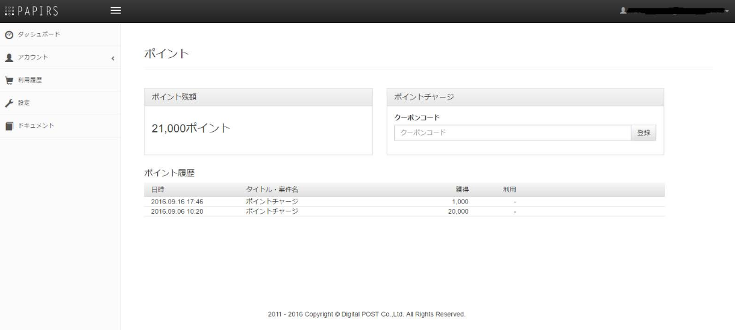
Task: Toggle the sidebar with hamburger icon
Action: (115, 11)
